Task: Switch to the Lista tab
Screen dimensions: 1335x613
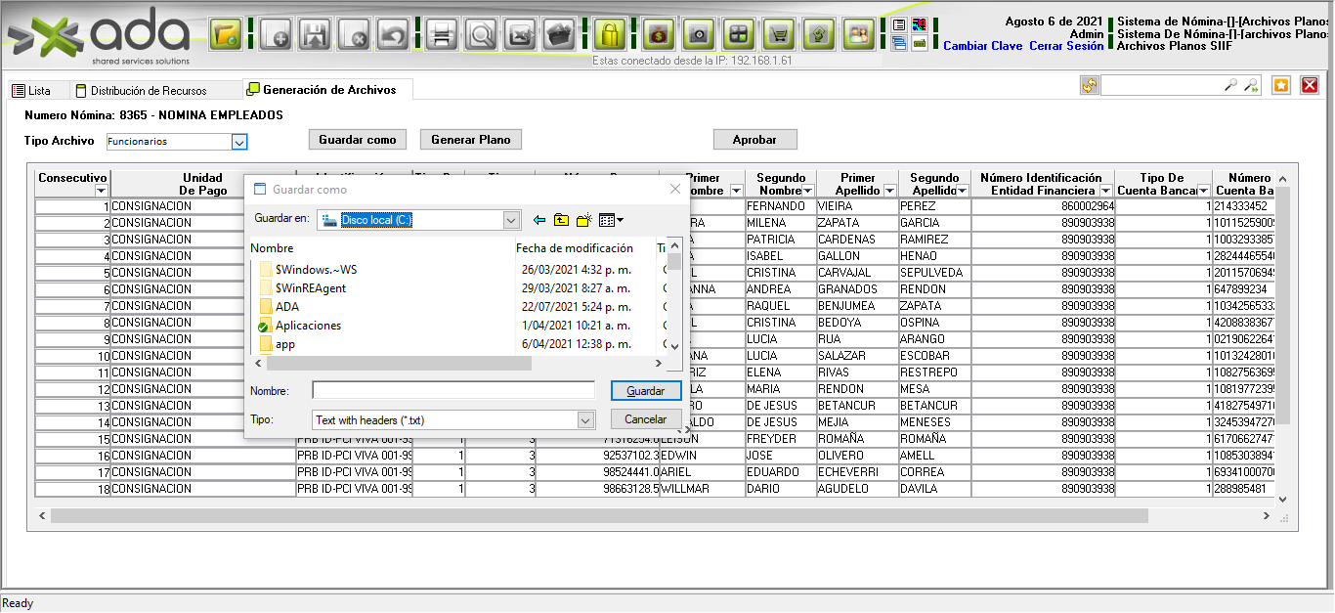Action: coord(31,91)
